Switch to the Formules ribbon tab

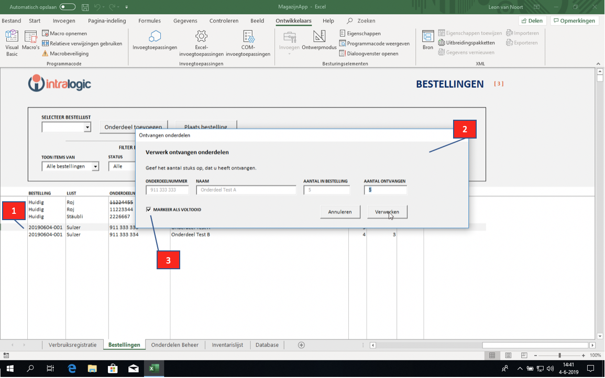coord(149,21)
